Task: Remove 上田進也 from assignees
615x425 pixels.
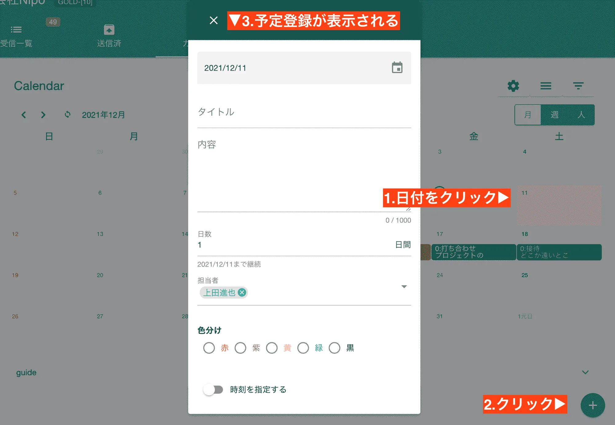Action: (242, 292)
